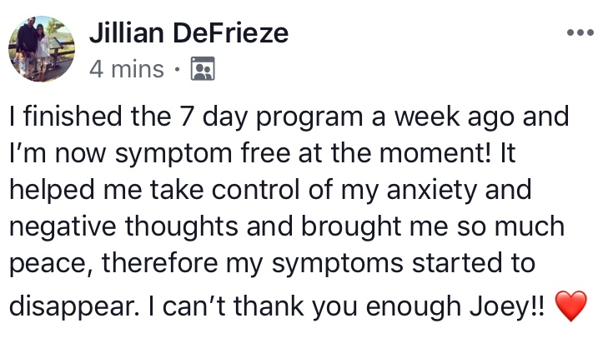Open the three-dot post options menu
The height and width of the screenshot is (343, 613).
[580, 32]
